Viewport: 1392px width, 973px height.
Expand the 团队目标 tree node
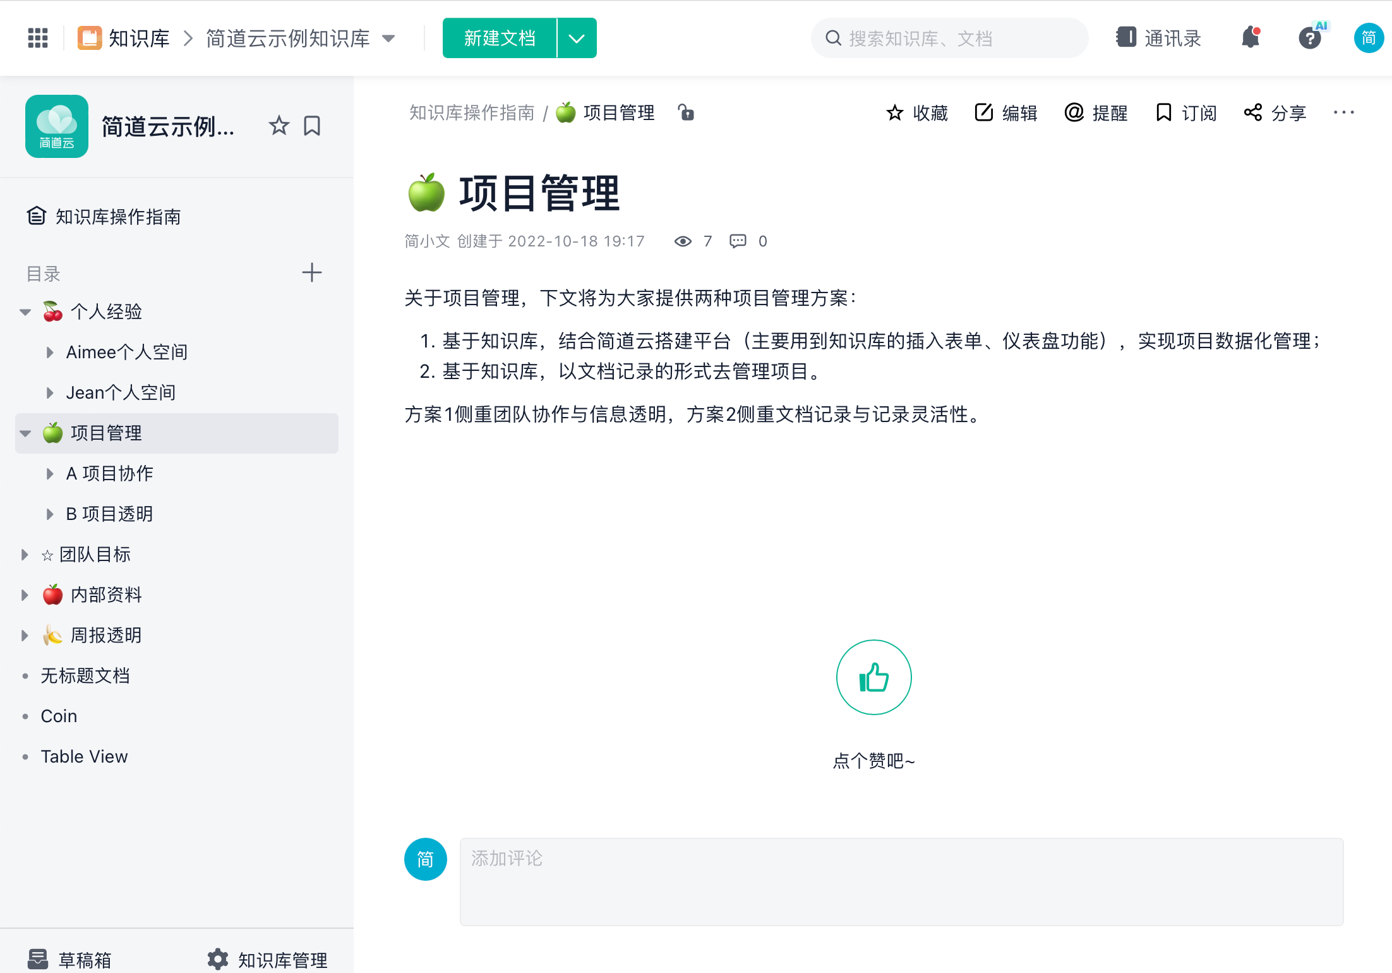click(x=25, y=555)
